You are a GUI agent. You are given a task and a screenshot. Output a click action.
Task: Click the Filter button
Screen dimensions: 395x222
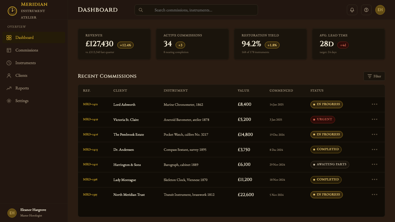tap(374, 76)
